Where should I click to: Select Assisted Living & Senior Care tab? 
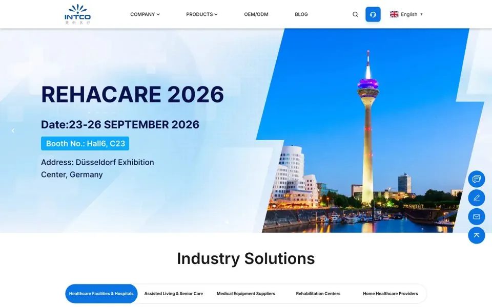coord(174,294)
